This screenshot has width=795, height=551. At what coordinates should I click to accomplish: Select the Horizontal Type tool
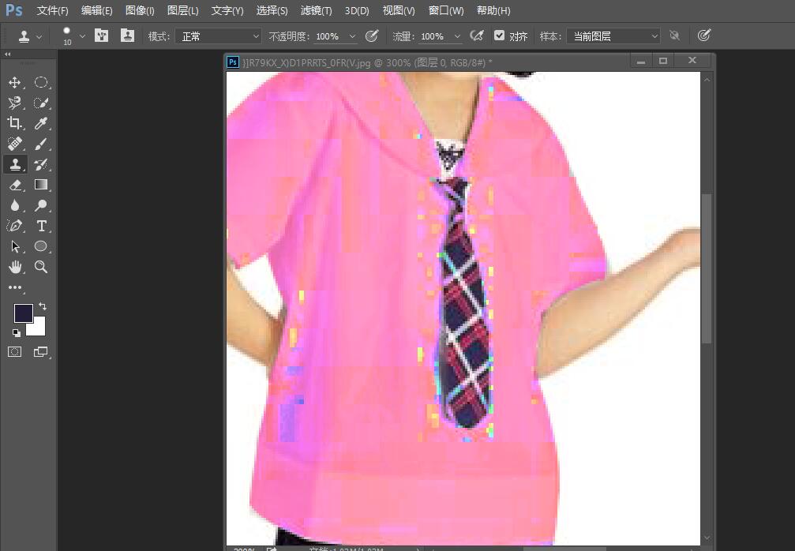(41, 226)
